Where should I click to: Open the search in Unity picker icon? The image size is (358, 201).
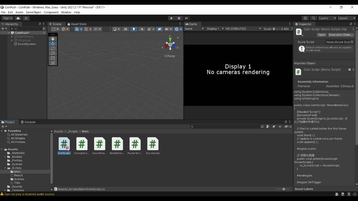262,126
